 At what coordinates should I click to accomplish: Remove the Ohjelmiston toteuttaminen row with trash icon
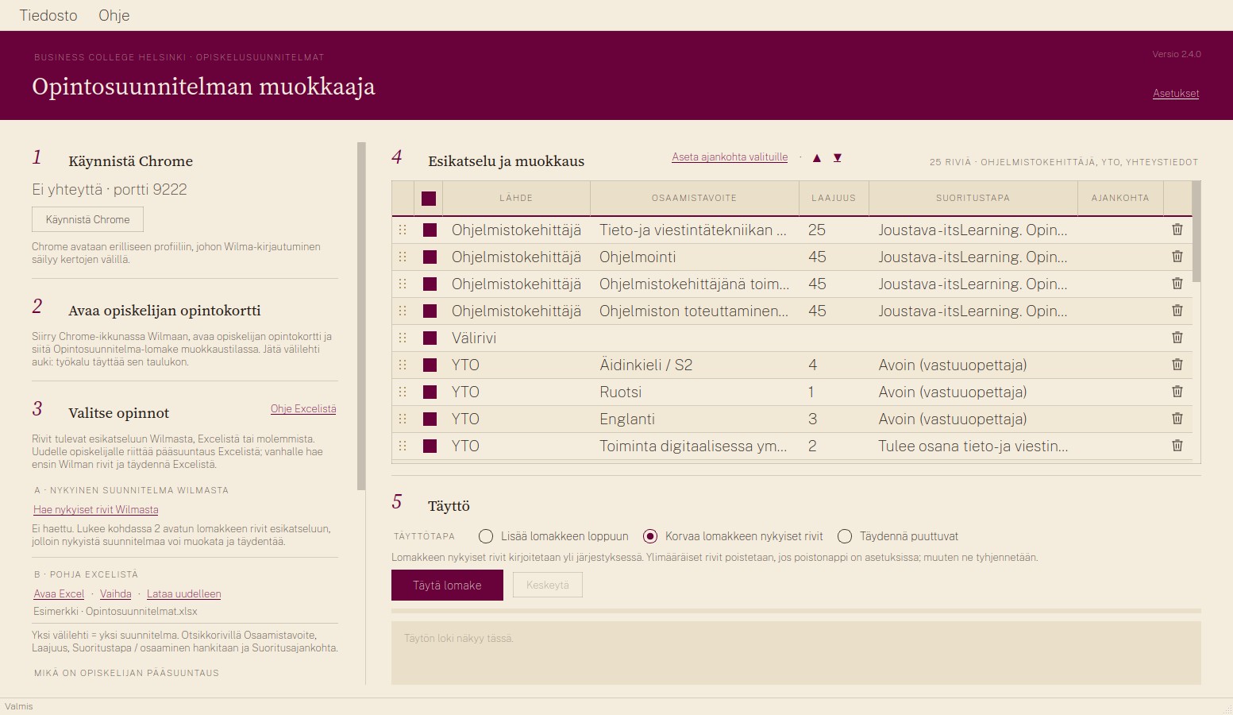point(1177,311)
